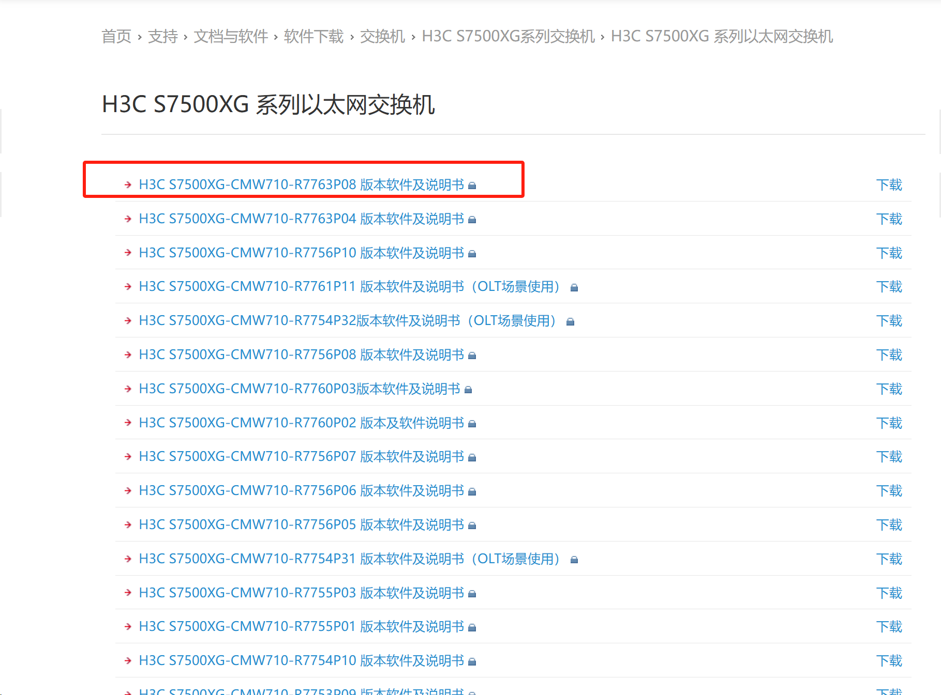Download the R7754P32 OLT version via 下载

point(889,320)
